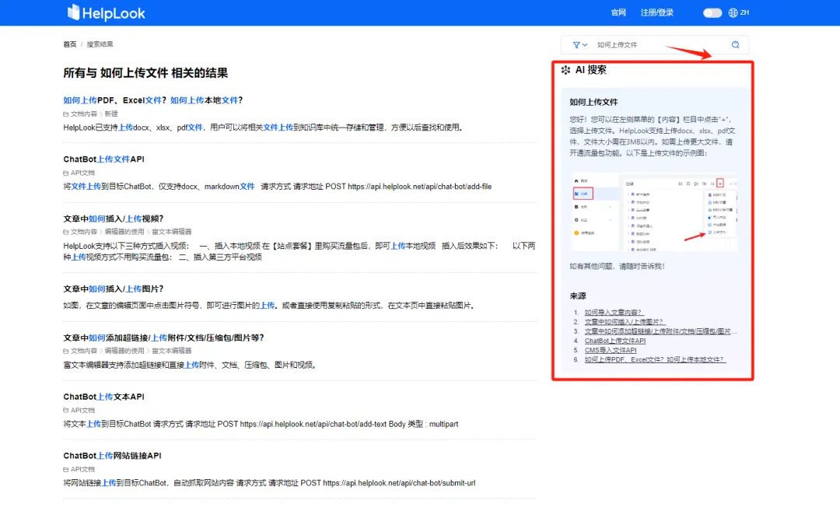Viewport: 840px width, 511px height.
Task: Open source 3 link about 添加超链接/上传附件
Action: click(660, 331)
